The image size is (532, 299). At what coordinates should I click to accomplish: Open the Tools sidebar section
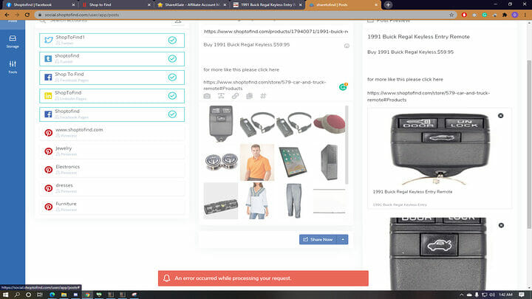13,66
